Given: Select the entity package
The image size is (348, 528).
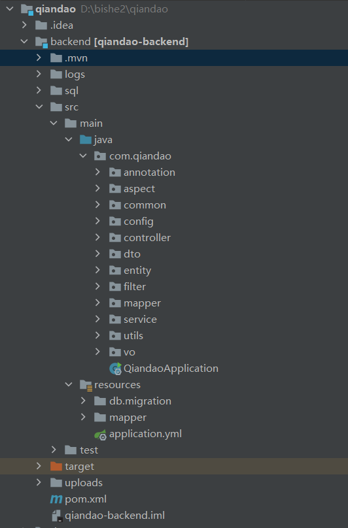Looking at the screenshot, I should (x=137, y=271).
